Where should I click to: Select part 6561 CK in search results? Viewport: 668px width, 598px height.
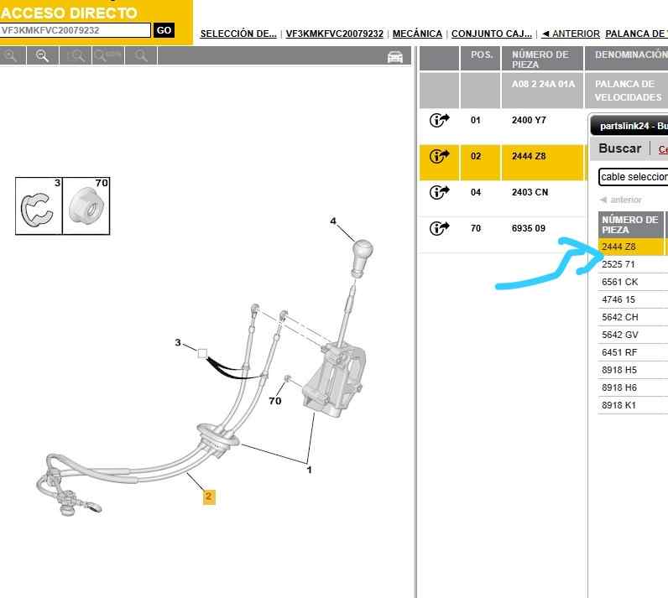(x=620, y=283)
